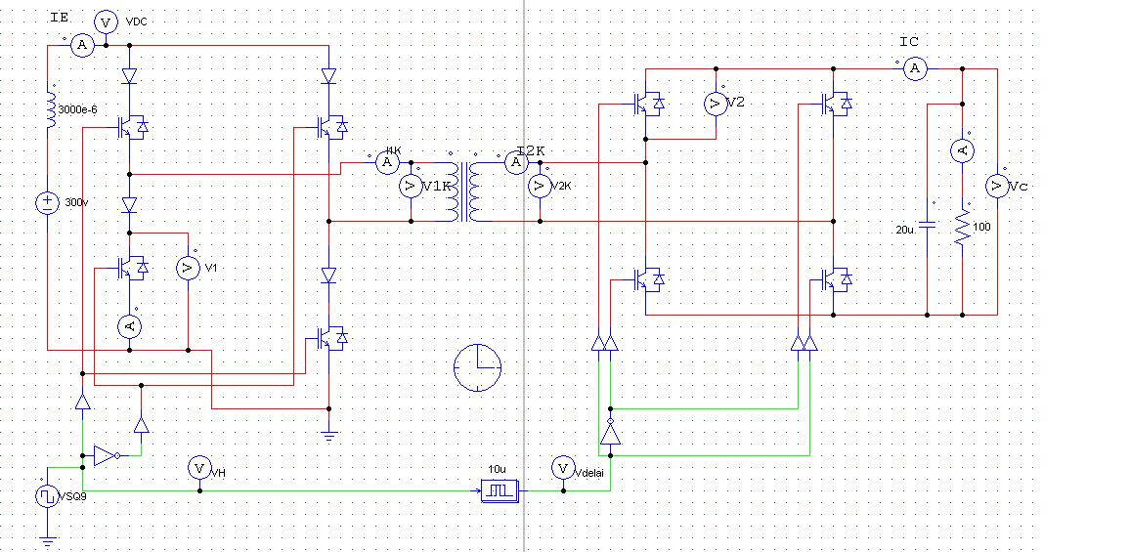
Task: Click the "300v" source value label
Action: (x=76, y=203)
